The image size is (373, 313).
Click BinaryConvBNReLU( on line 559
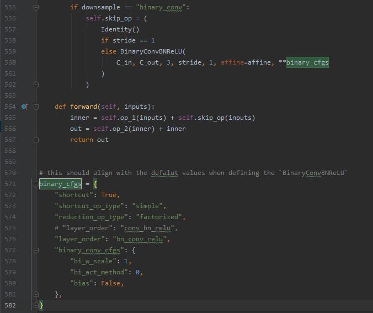tap(153, 51)
